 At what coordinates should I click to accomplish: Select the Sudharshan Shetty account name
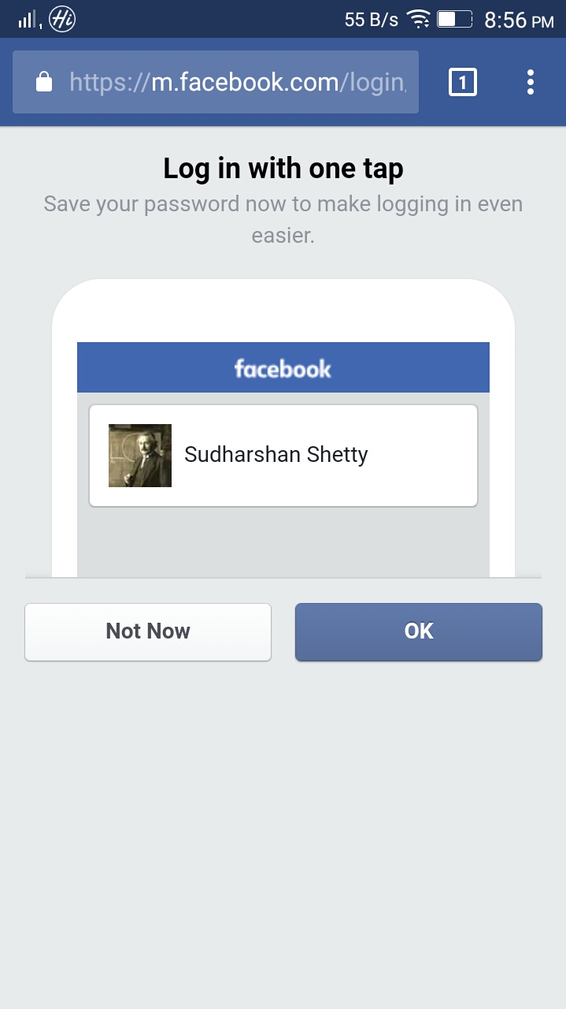click(276, 455)
